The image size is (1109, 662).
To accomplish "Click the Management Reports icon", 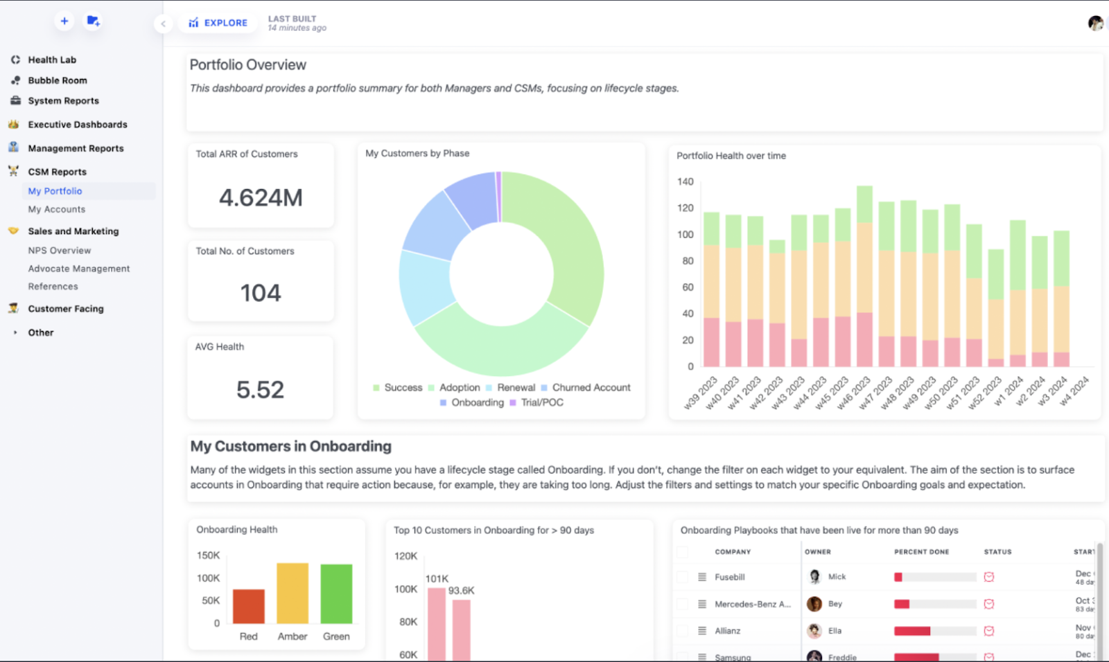I will pyautogui.click(x=13, y=147).
